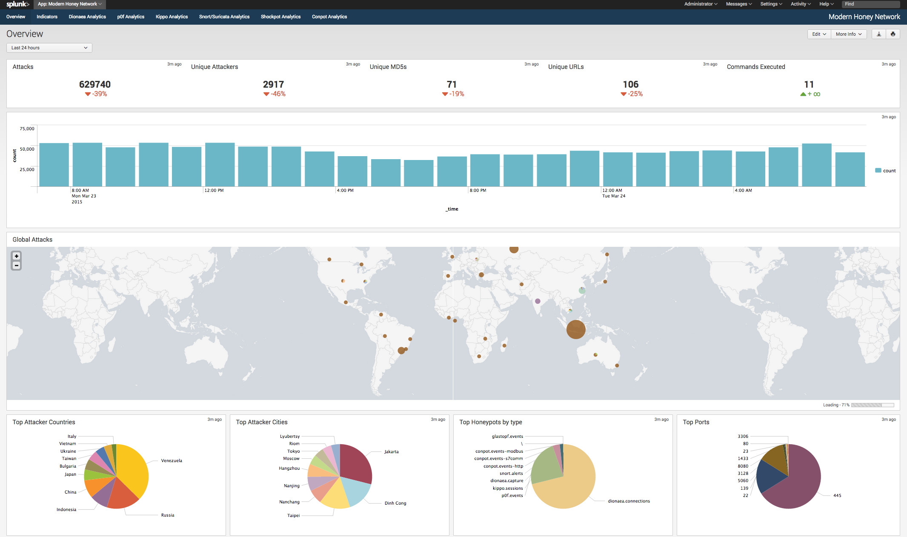Open the Settings menu

[x=771, y=4]
